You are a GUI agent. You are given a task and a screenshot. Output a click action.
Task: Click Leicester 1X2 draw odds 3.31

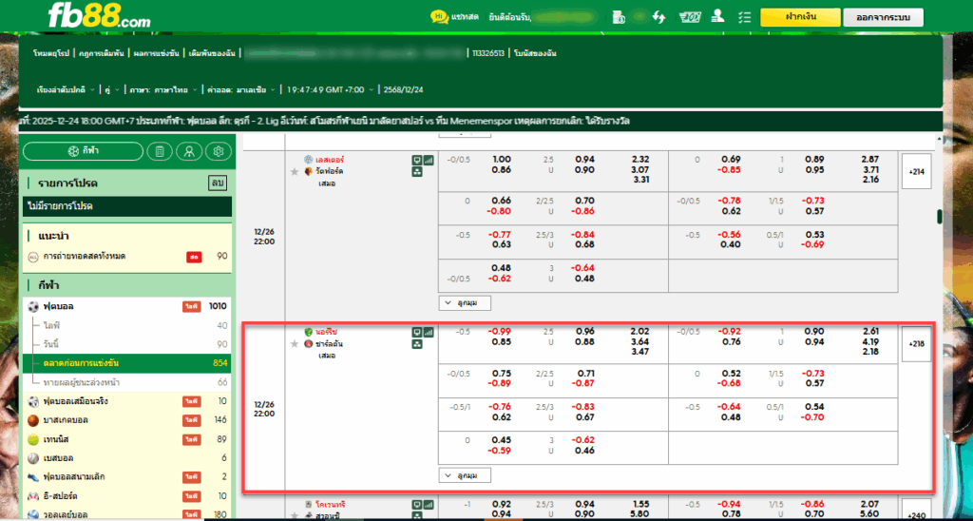639,180
